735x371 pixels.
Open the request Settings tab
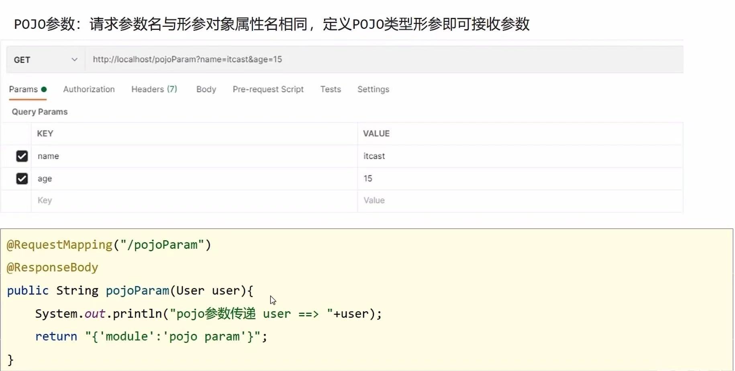pyautogui.click(x=373, y=89)
